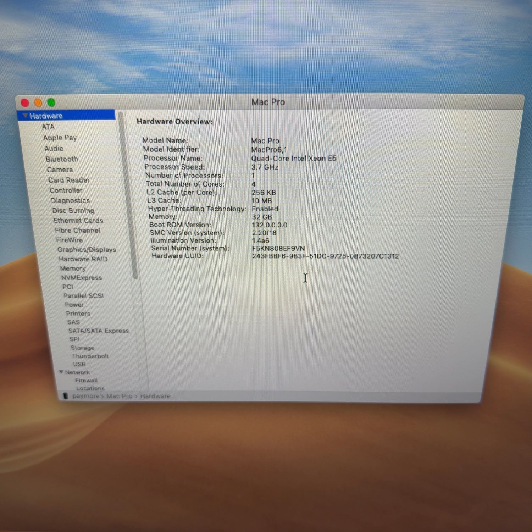The image size is (532, 532).
Task: Close the Mac Pro window
Action: click(x=25, y=103)
